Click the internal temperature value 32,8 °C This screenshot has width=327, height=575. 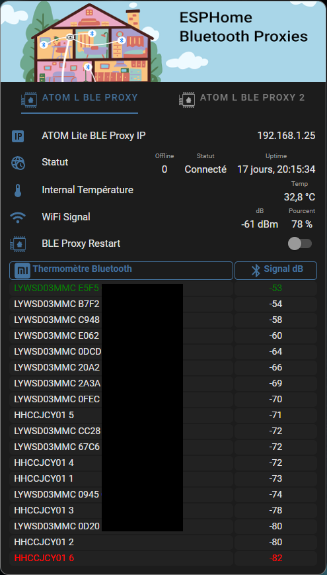click(x=299, y=197)
